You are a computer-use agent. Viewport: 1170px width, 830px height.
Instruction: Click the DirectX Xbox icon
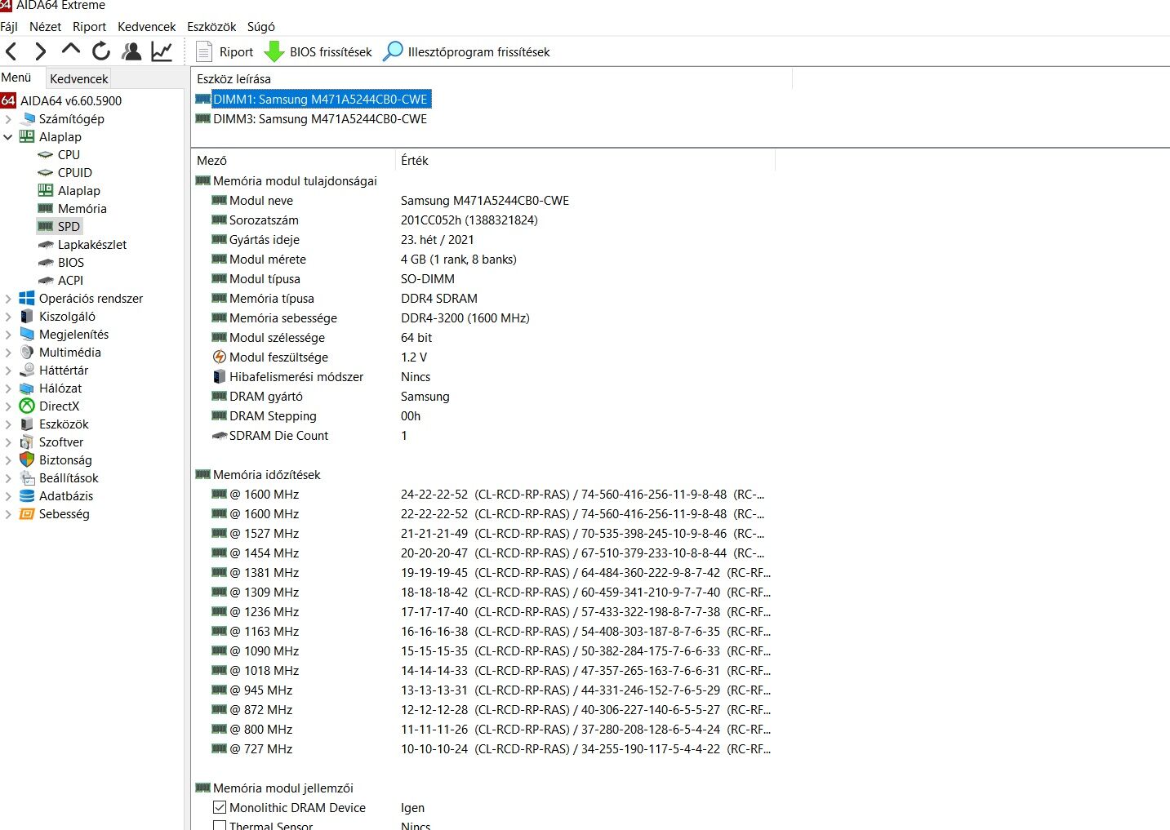click(x=27, y=406)
